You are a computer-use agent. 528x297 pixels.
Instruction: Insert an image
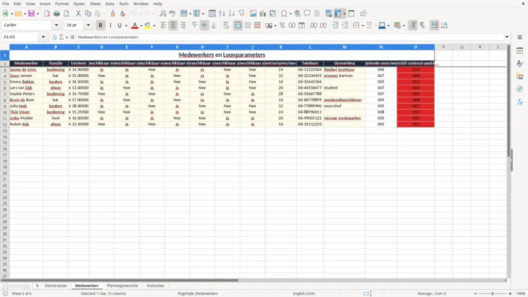(253, 13)
